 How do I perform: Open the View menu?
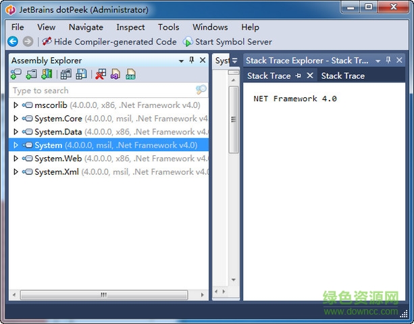point(46,27)
